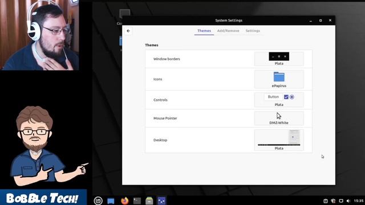
Task: Click the Desktop row label
Action: [x=160, y=140]
